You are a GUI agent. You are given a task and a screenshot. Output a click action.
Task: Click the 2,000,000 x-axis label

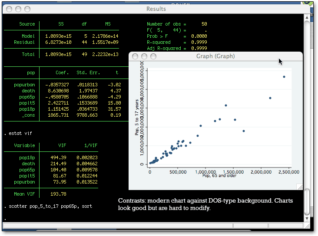click(x=261, y=172)
